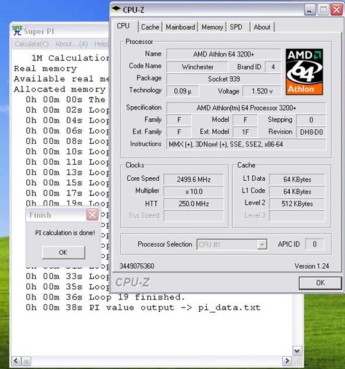Click the Core Speed value '2499.6 MHz'
Image resolution: width=345 pixels, height=369 pixels.
coord(193,180)
